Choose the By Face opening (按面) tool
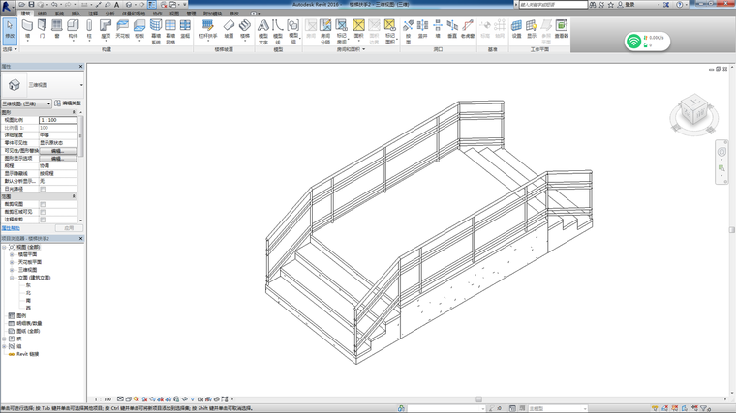Image resolution: width=736 pixels, height=413 pixels. point(408,31)
